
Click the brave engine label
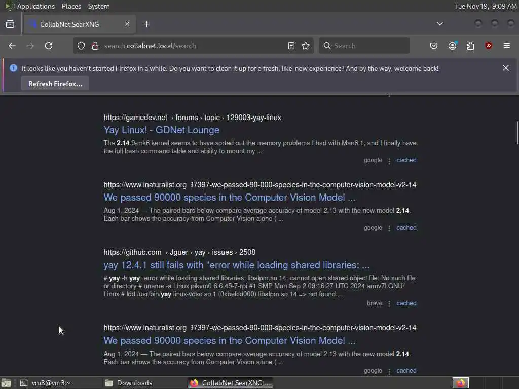pyautogui.click(x=375, y=303)
